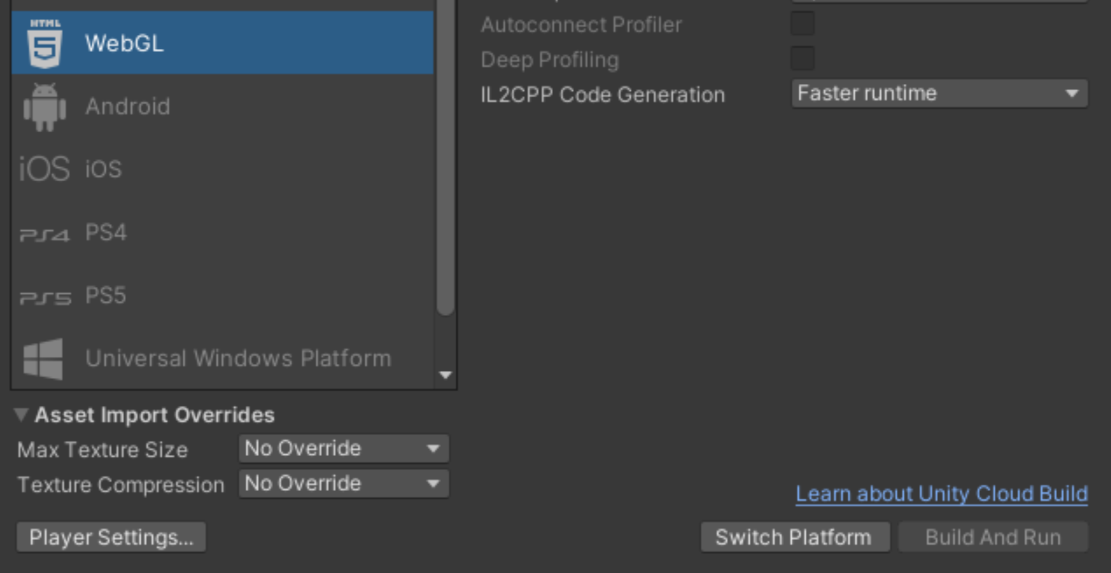Collapse the Asset Import Overrides section

21,415
